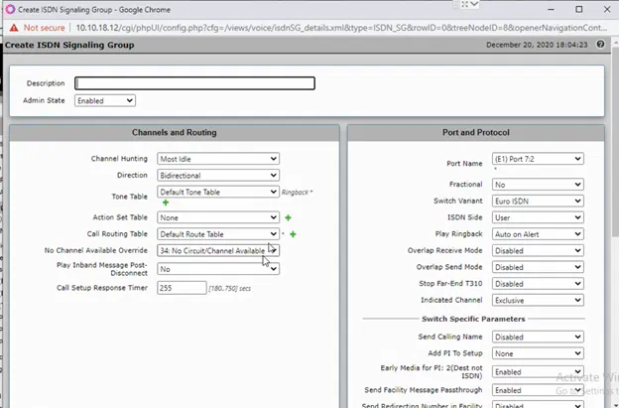Open the ISDN Side dropdown
This screenshot has width=619, height=408.
coord(537,217)
